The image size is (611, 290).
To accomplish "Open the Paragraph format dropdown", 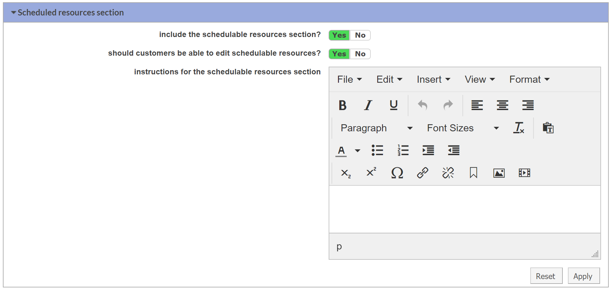I will [x=376, y=128].
